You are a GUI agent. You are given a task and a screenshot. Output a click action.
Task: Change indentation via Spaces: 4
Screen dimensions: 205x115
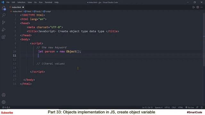[159, 107]
